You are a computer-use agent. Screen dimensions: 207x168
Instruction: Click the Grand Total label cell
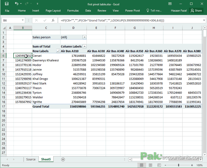(x=46, y=106)
